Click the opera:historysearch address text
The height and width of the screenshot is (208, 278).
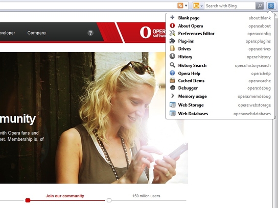pyautogui.click(x=252, y=65)
